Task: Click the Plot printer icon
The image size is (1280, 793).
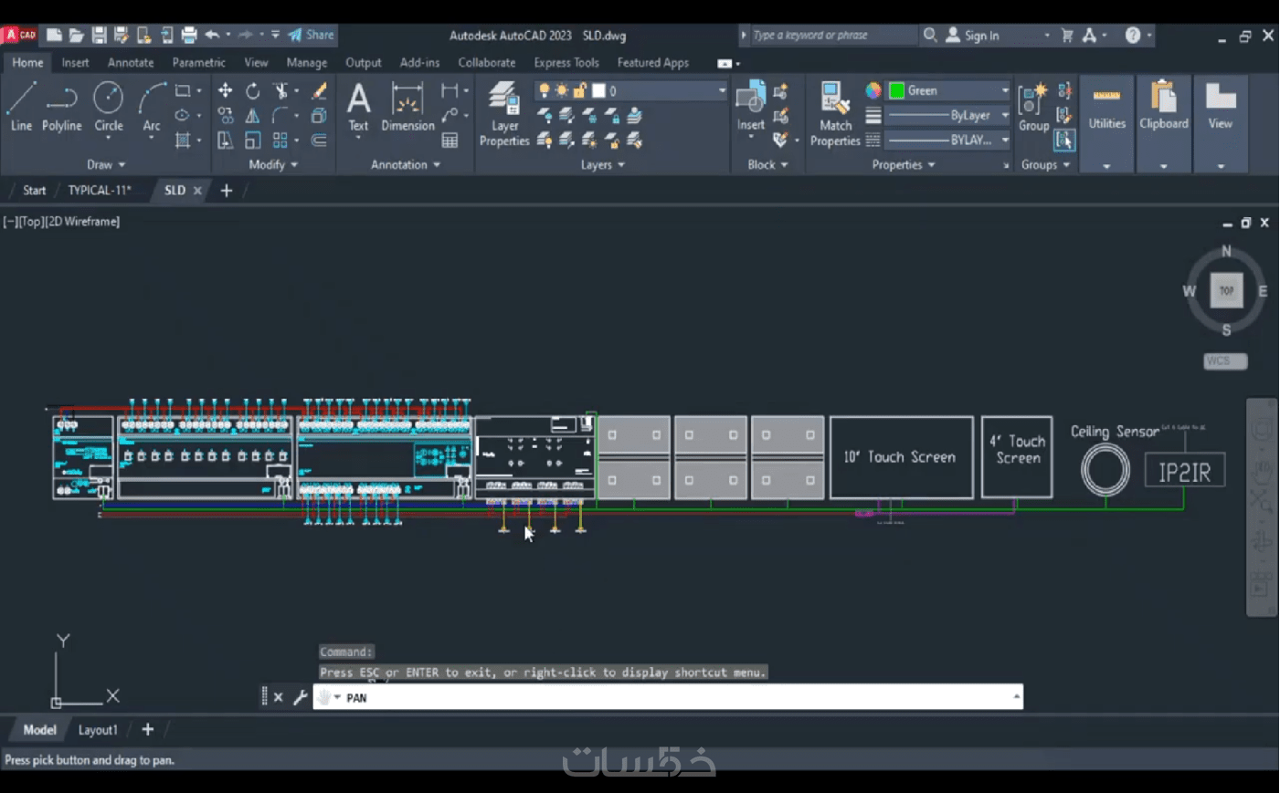Action: 189,35
